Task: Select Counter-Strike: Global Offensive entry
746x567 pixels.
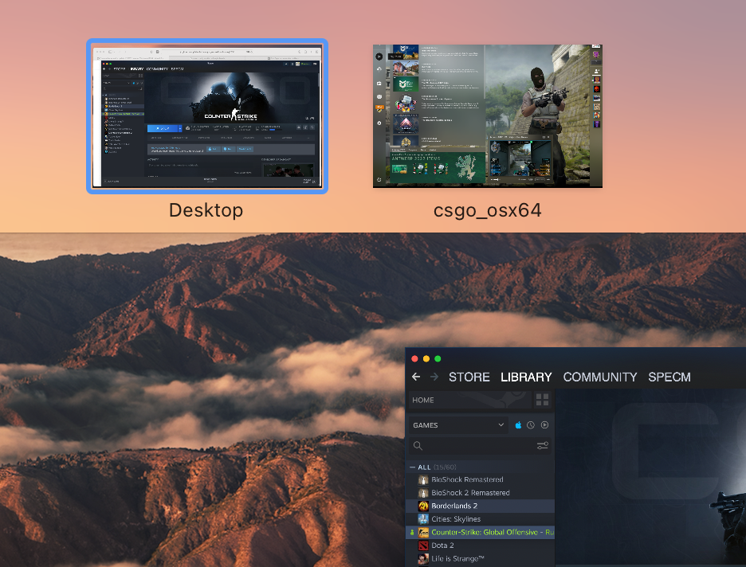Action: coord(480,532)
